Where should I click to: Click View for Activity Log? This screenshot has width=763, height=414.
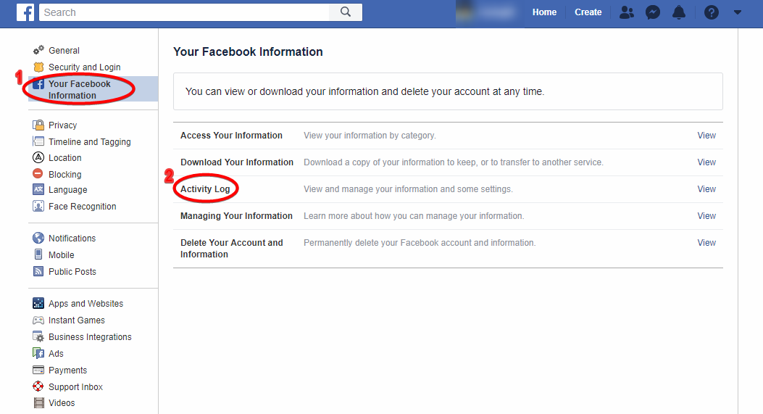[x=706, y=189]
